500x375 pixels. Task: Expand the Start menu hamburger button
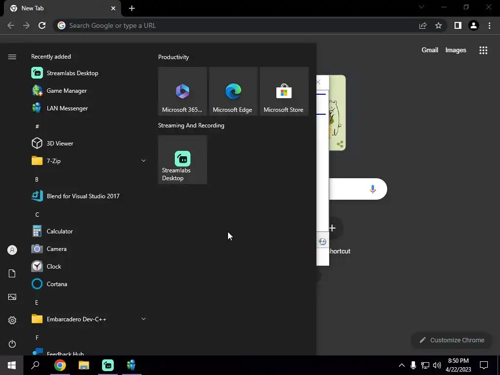coord(12,57)
